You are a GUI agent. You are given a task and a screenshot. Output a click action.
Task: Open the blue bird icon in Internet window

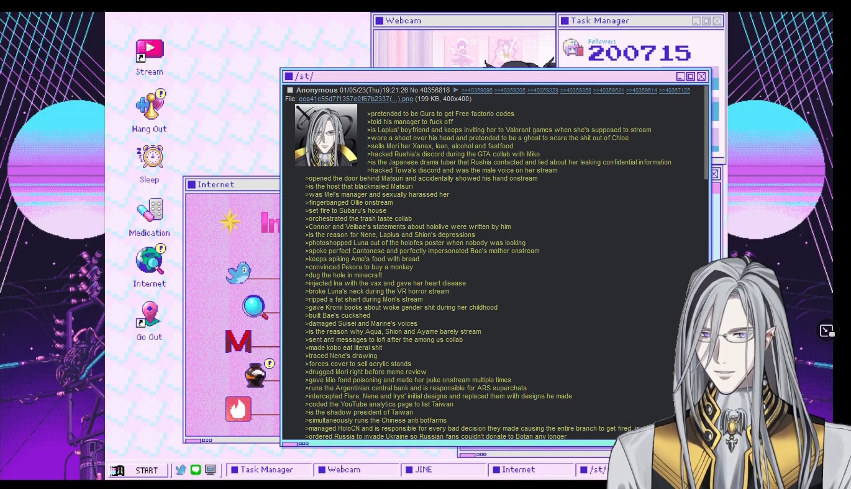(x=238, y=272)
